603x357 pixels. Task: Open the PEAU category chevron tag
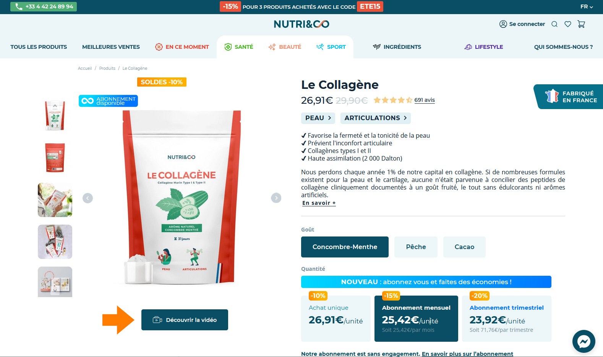(318, 118)
